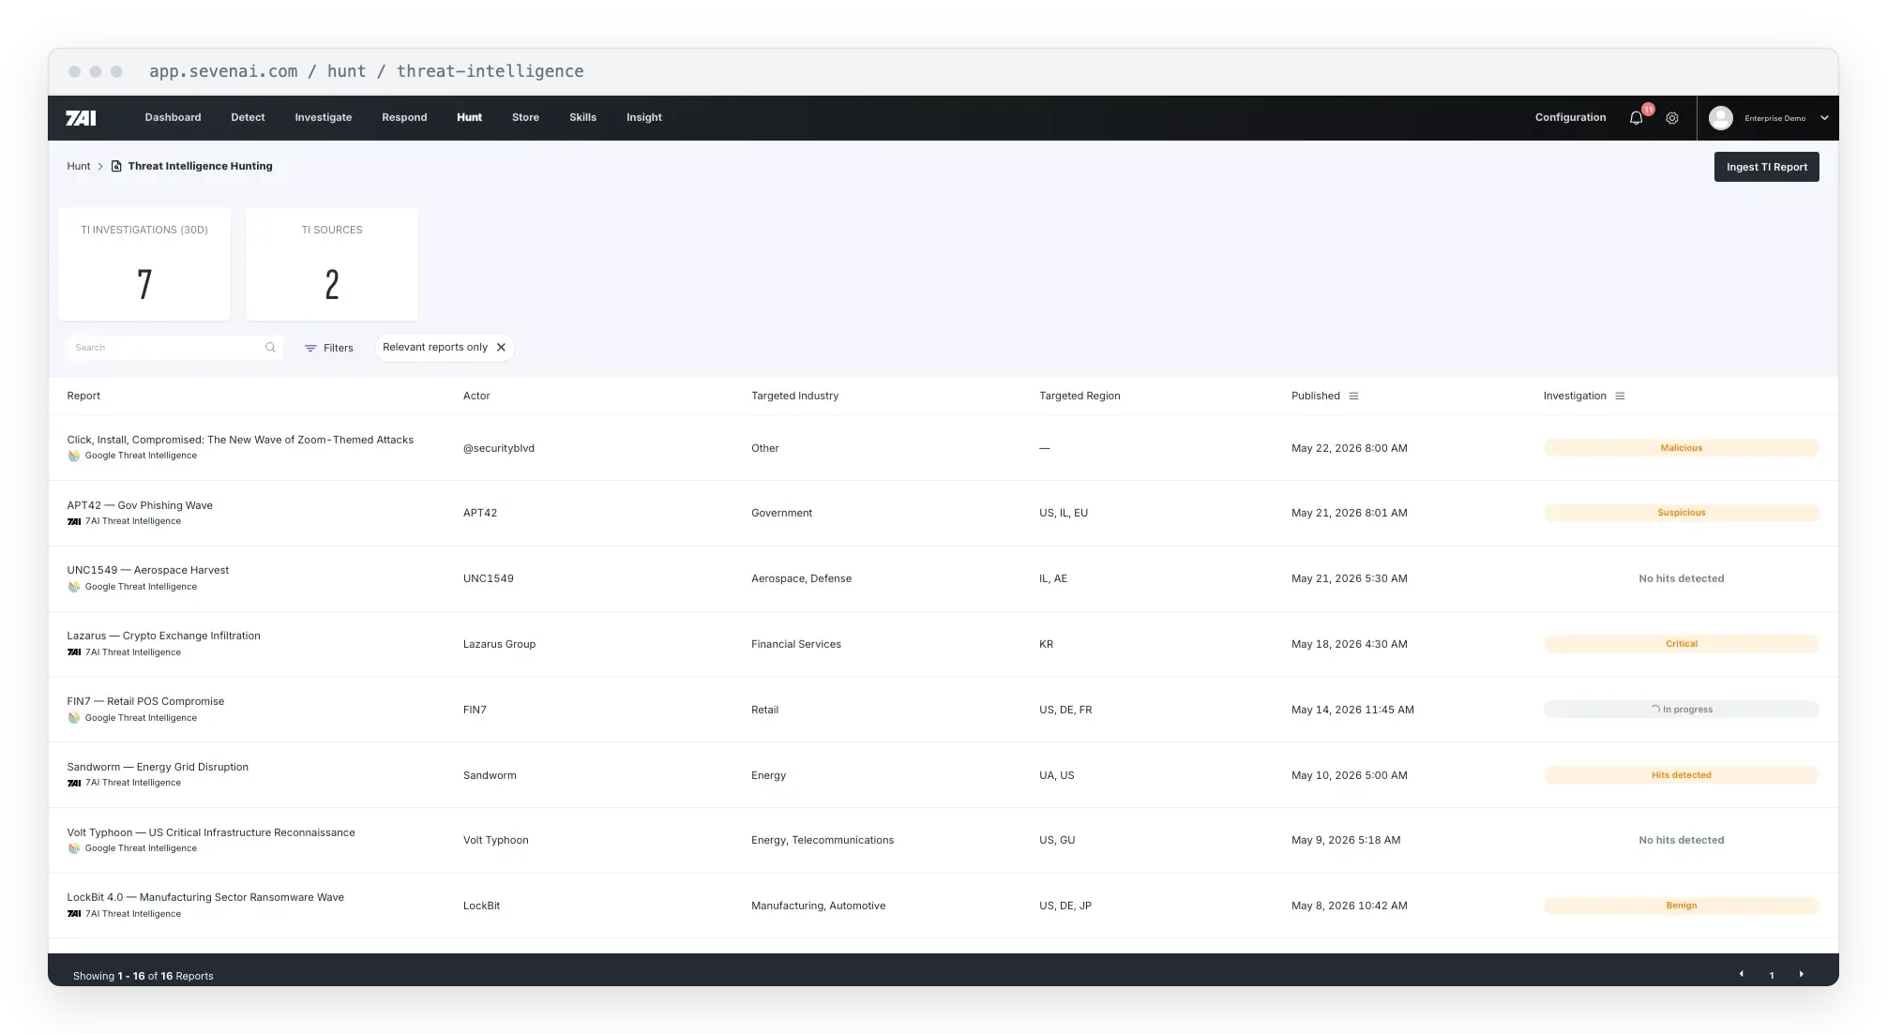Click the Published column sort icon
1887x1034 pixels.
(x=1353, y=396)
